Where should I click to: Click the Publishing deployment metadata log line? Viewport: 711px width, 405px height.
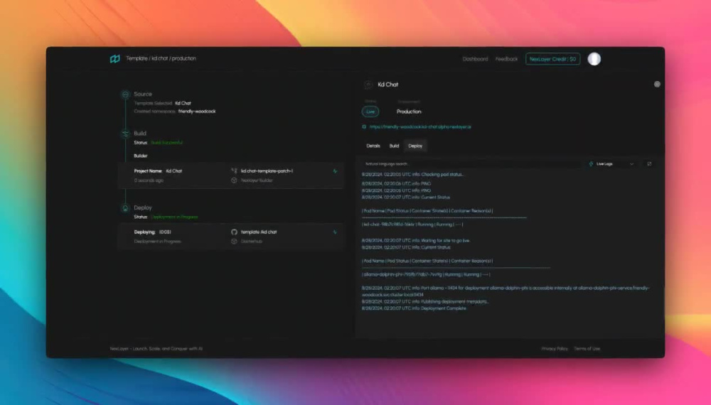click(425, 302)
